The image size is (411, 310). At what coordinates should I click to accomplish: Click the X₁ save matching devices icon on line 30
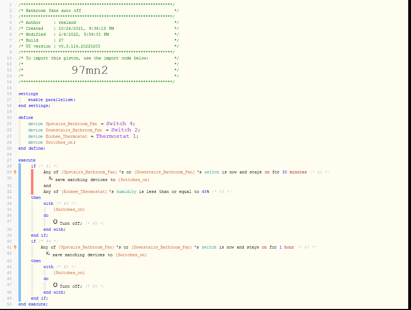[50, 178]
